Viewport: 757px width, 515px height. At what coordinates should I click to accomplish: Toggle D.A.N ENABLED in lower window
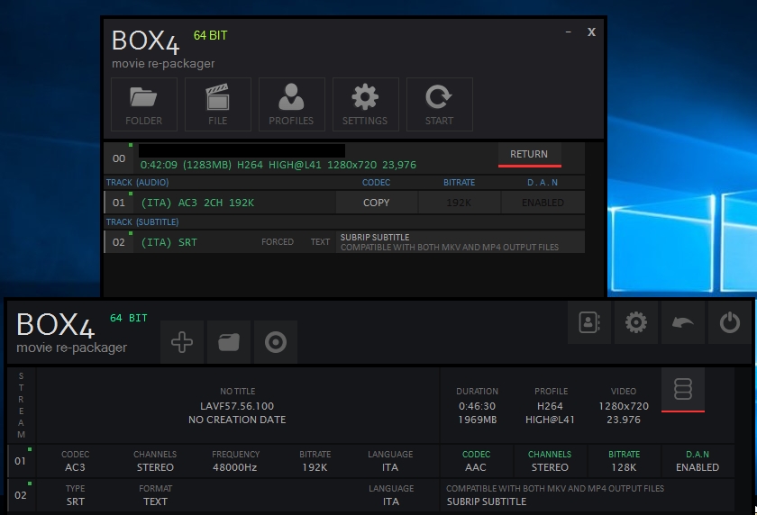(698, 461)
